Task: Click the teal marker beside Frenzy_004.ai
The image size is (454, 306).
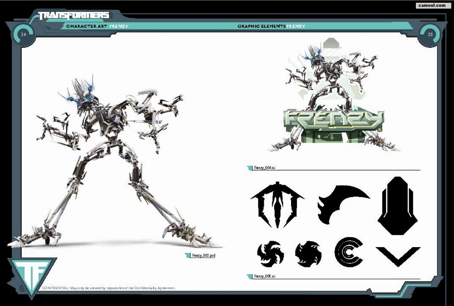Action: coord(250,168)
